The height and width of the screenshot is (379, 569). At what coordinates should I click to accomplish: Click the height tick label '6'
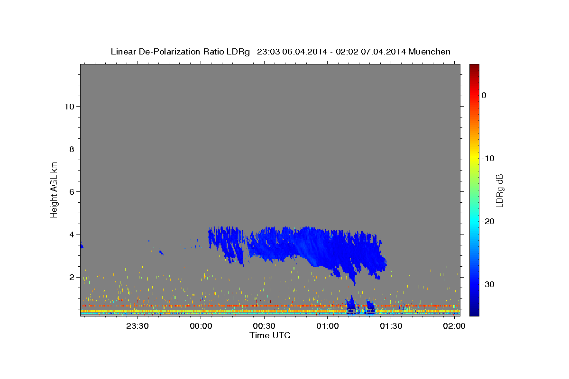72,191
